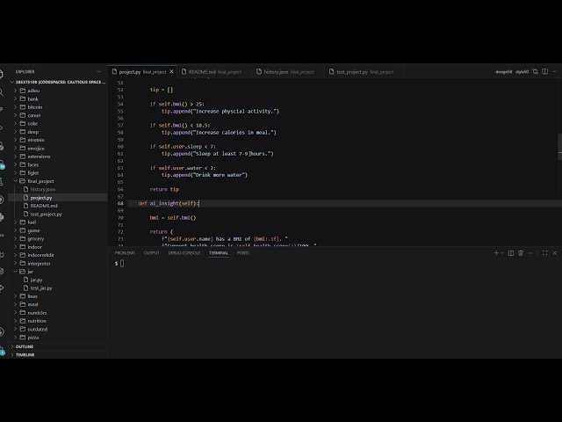Open the meal folder

(32, 304)
